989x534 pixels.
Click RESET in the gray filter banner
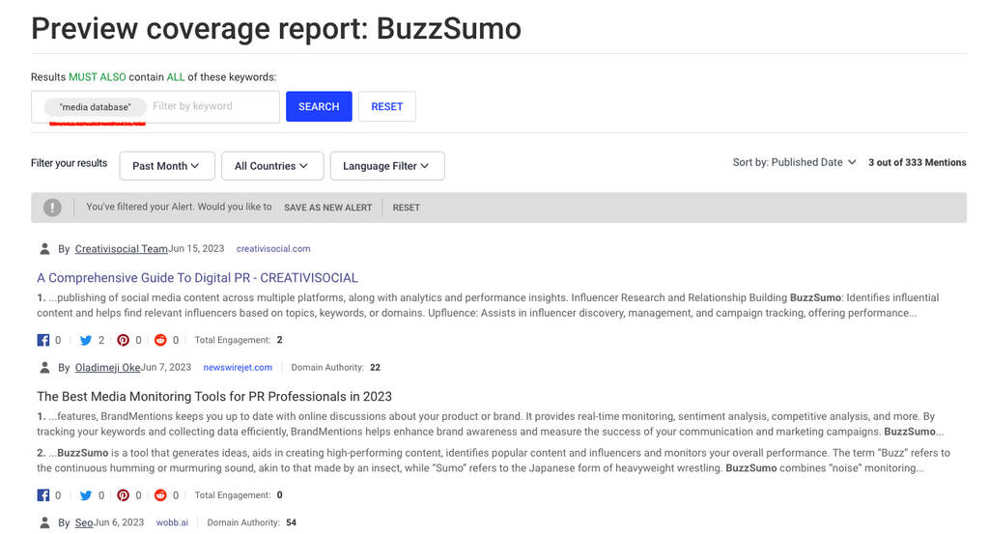406,208
